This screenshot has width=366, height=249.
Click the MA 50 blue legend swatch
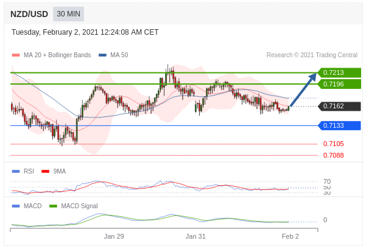click(102, 55)
